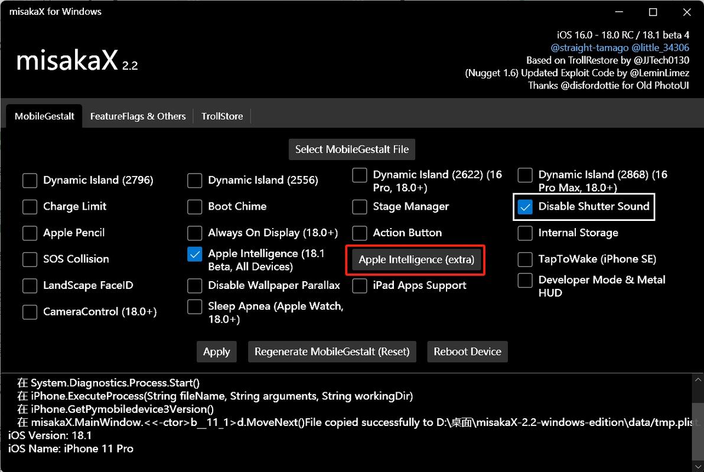Switch to FeatureFlags & Others tab
This screenshot has height=472, width=704.
coord(138,116)
